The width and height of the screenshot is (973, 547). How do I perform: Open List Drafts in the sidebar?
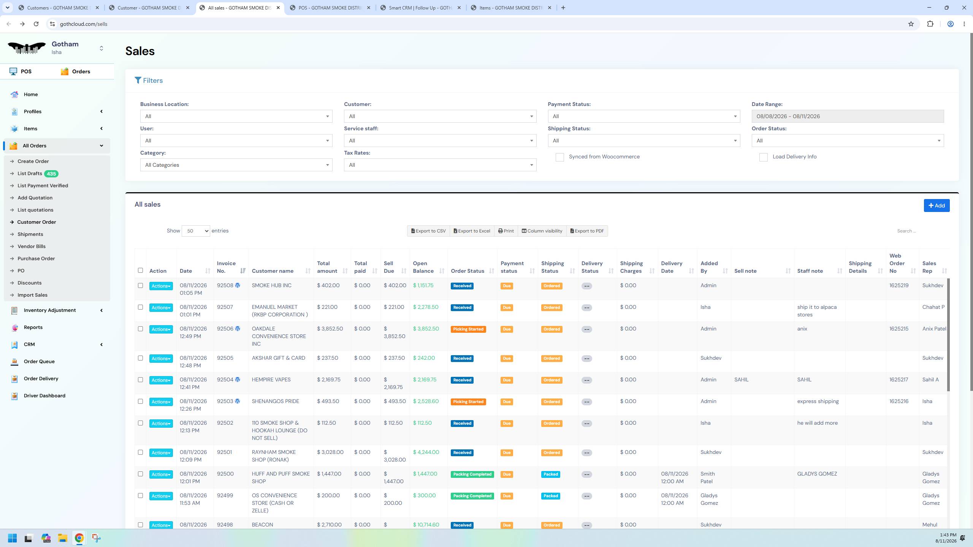[30, 174]
